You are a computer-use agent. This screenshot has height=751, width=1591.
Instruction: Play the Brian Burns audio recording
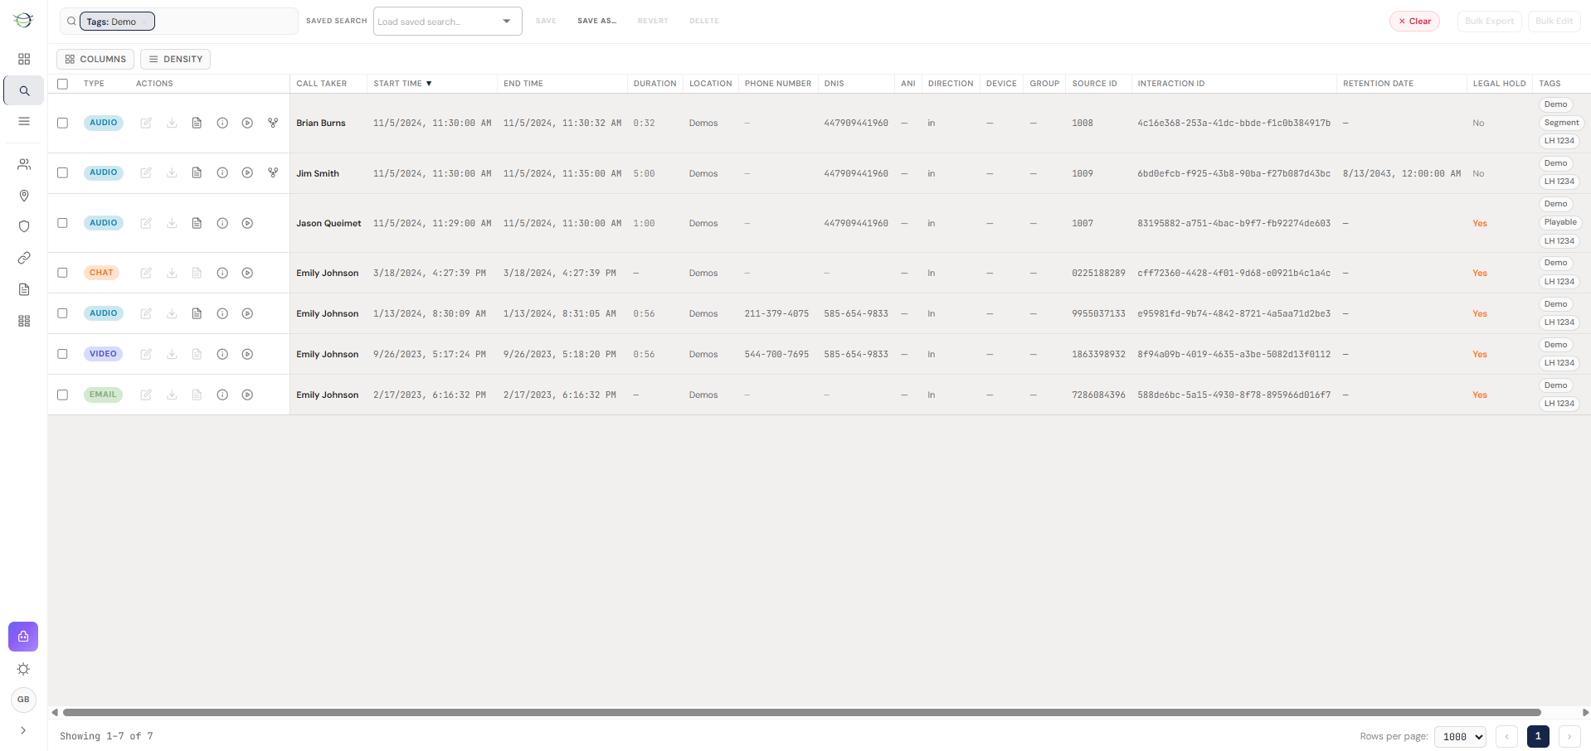[x=247, y=123]
